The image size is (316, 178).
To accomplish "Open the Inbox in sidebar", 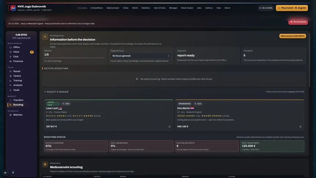I will [16, 52].
